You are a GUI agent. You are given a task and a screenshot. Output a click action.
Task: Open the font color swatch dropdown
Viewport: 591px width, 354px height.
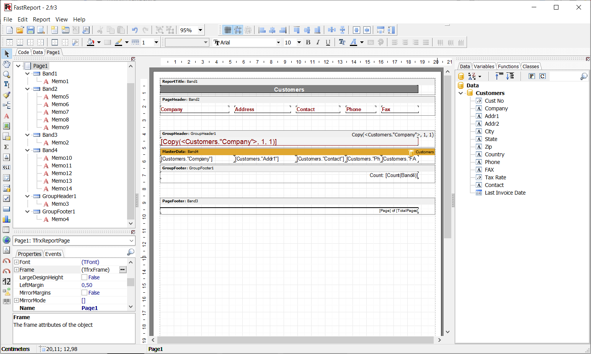[361, 42]
